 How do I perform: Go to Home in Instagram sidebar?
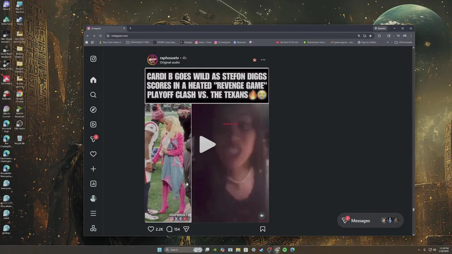coord(93,80)
